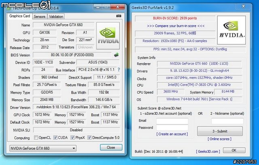Viewport: 259px width, 165px height.
Task: Click the BIOS Version value 80.06.10.00.0F
Action: 72,55
